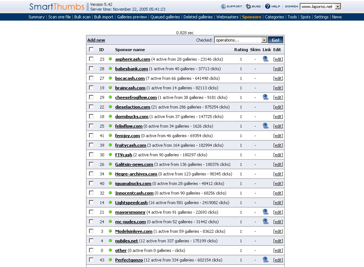Viewport: 364px width, 267px height.
Task: Toggle the select-all checkbox in table header
Action: click(x=91, y=49)
